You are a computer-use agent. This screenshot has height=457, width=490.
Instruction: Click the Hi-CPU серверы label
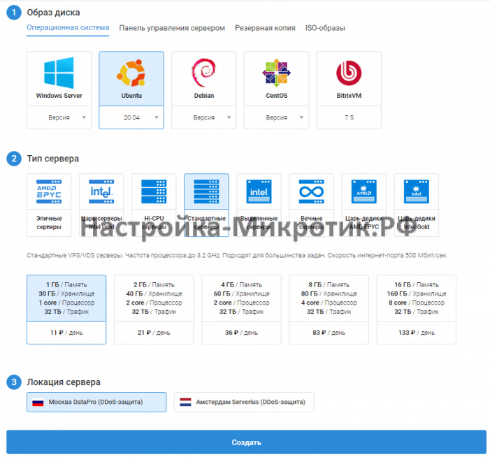(x=154, y=223)
